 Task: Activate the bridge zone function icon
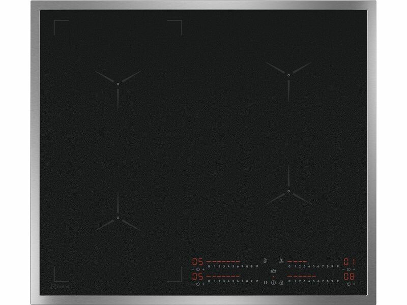point(266,260)
